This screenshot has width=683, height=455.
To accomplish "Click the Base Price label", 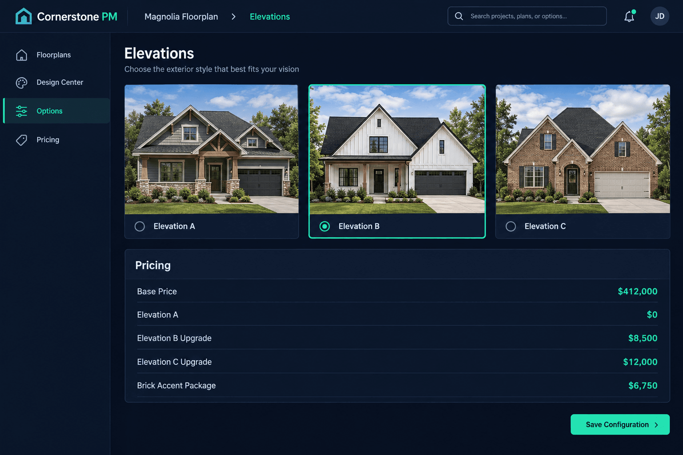I will (157, 291).
